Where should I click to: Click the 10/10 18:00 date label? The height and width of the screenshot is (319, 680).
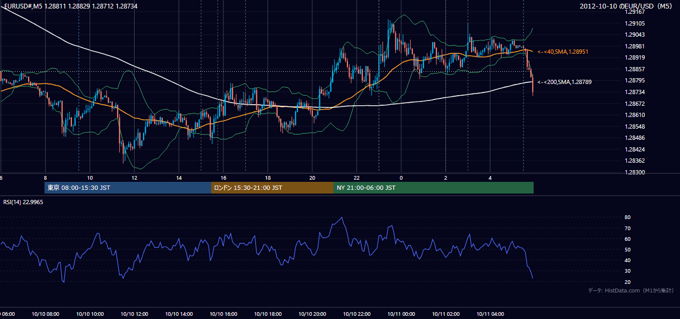click(x=268, y=314)
